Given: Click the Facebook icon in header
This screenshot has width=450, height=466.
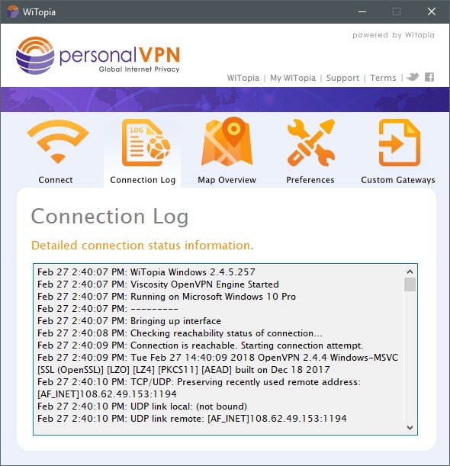Looking at the screenshot, I should click(429, 77).
